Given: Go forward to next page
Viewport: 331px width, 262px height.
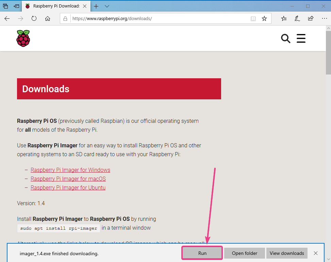Looking at the screenshot, I should (20, 19).
